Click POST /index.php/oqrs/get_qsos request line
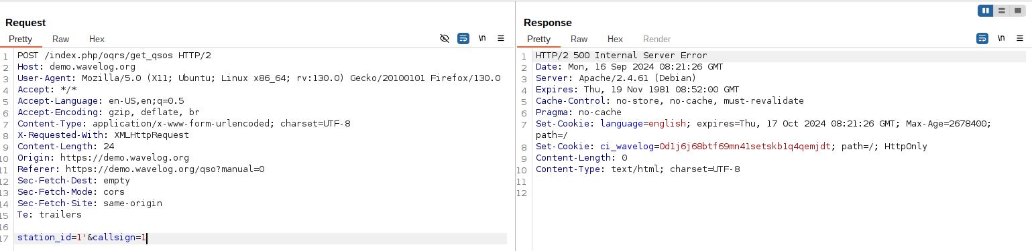This screenshot has width=1032, height=251. click(114, 56)
